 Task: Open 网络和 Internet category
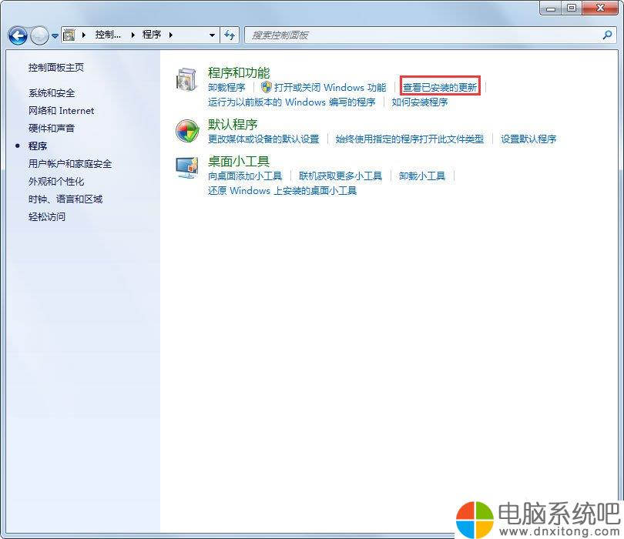[62, 111]
